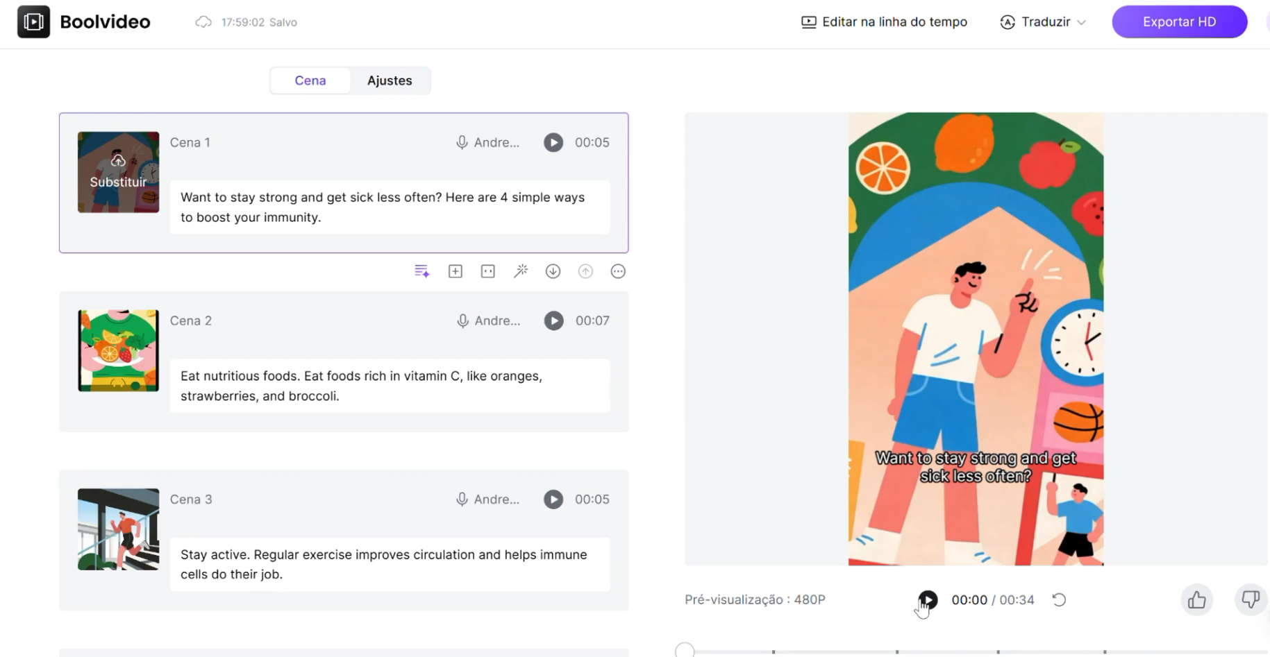Click the Exportar HD button
Image resolution: width=1270 pixels, height=657 pixels.
point(1179,22)
